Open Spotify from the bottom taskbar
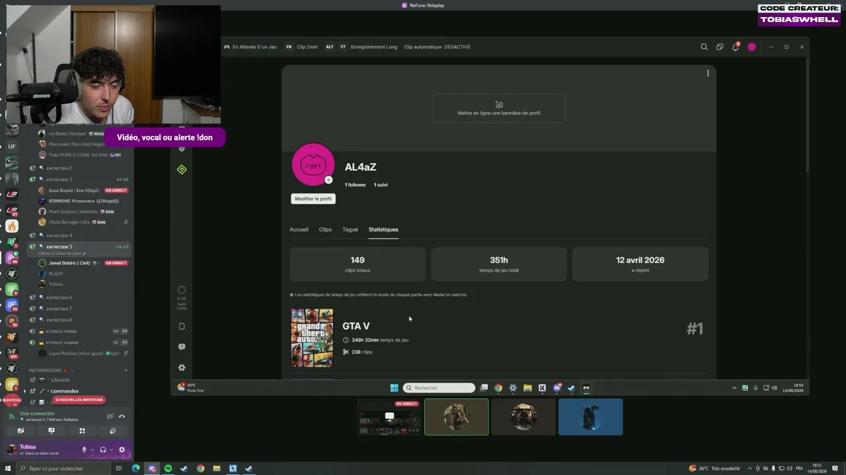846x475 pixels. (x=168, y=468)
